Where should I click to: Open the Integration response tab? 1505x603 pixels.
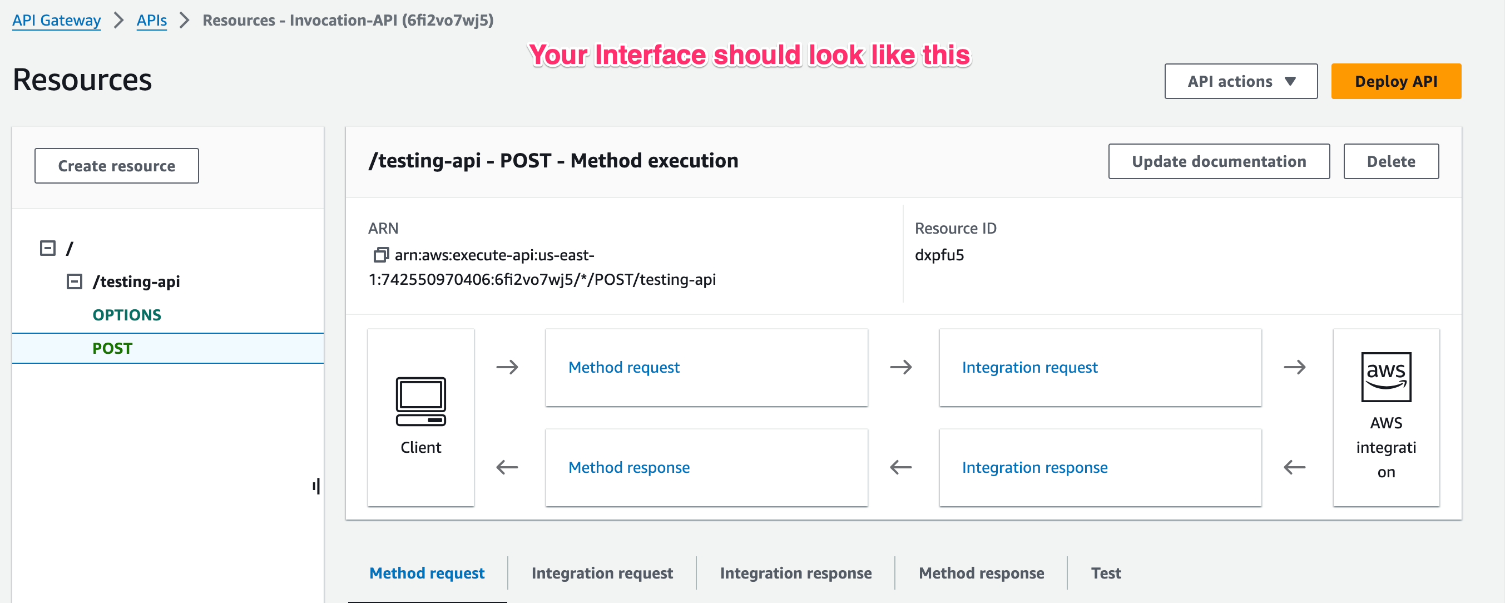click(795, 572)
